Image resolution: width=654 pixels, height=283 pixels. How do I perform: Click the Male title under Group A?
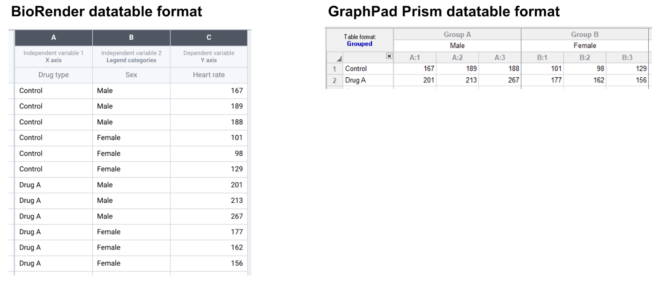click(457, 46)
